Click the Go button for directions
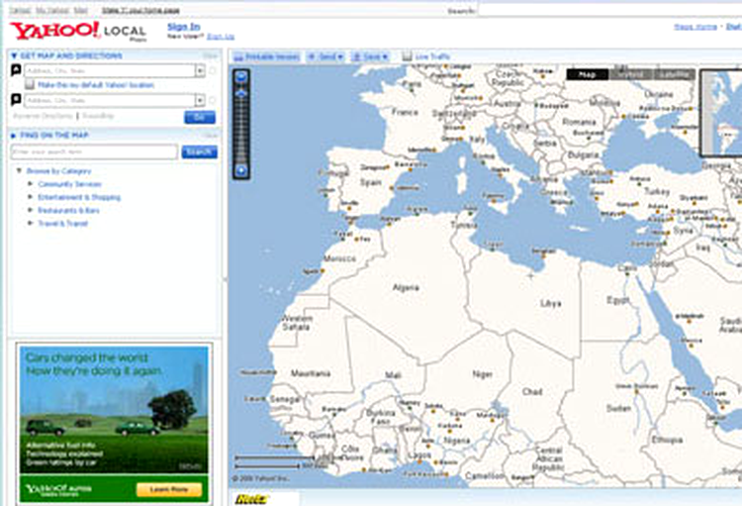Image resolution: width=742 pixels, height=506 pixels. [x=200, y=117]
